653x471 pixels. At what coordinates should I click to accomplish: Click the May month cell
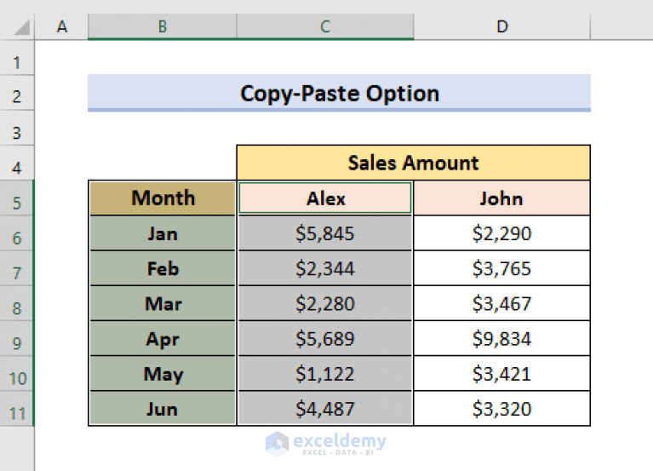(163, 373)
